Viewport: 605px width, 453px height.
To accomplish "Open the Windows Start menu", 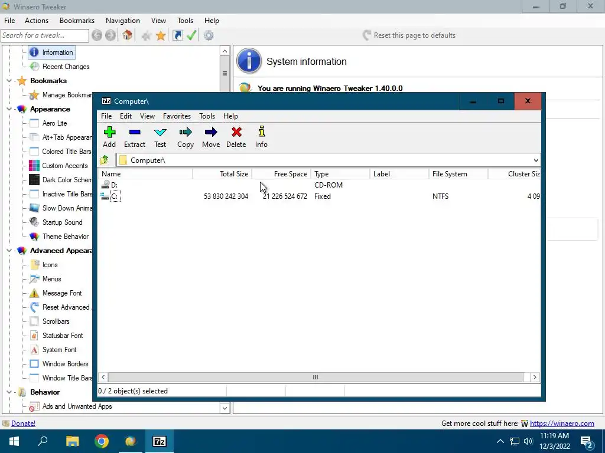I will click(x=14, y=441).
